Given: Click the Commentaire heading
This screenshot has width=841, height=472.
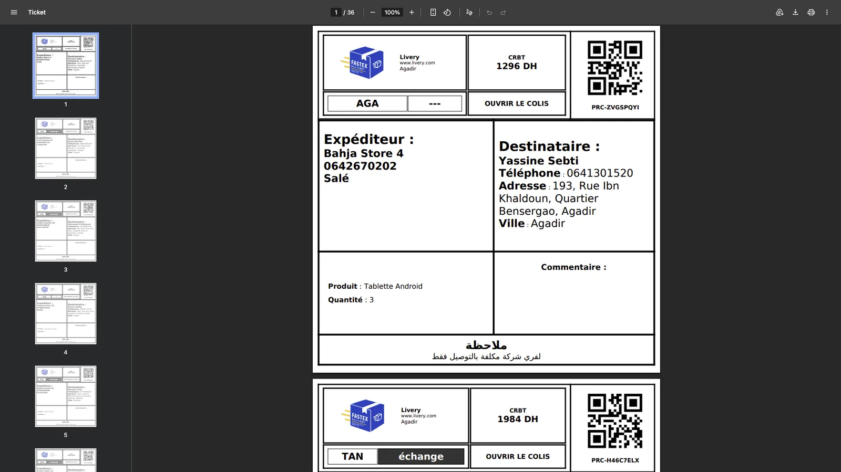Looking at the screenshot, I should coord(573,267).
